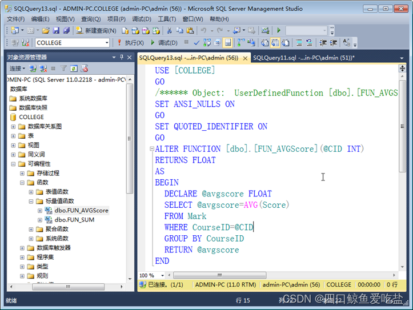Select the 数据库触发器 folder
413x310 pixels.
pyautogui.click(x=54, y=248)
